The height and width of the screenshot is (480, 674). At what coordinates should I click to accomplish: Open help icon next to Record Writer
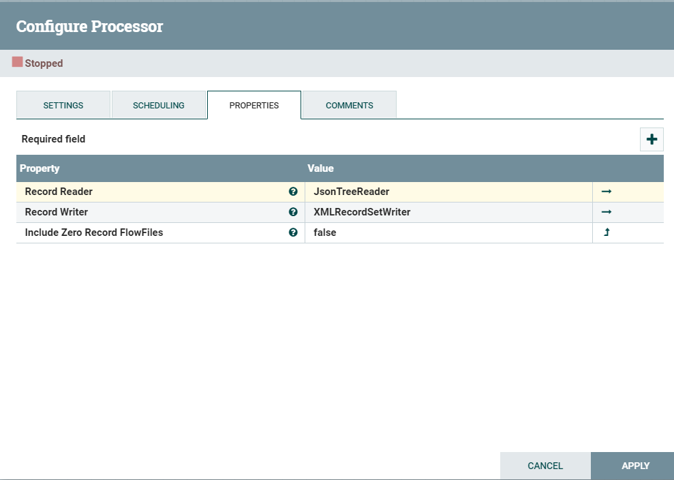coord(293,212)
